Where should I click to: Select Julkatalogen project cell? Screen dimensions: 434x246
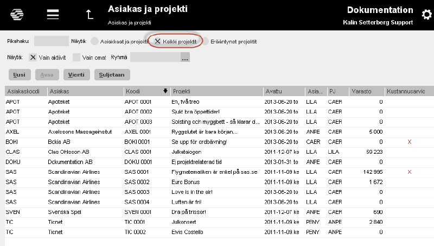coord(186,152)
